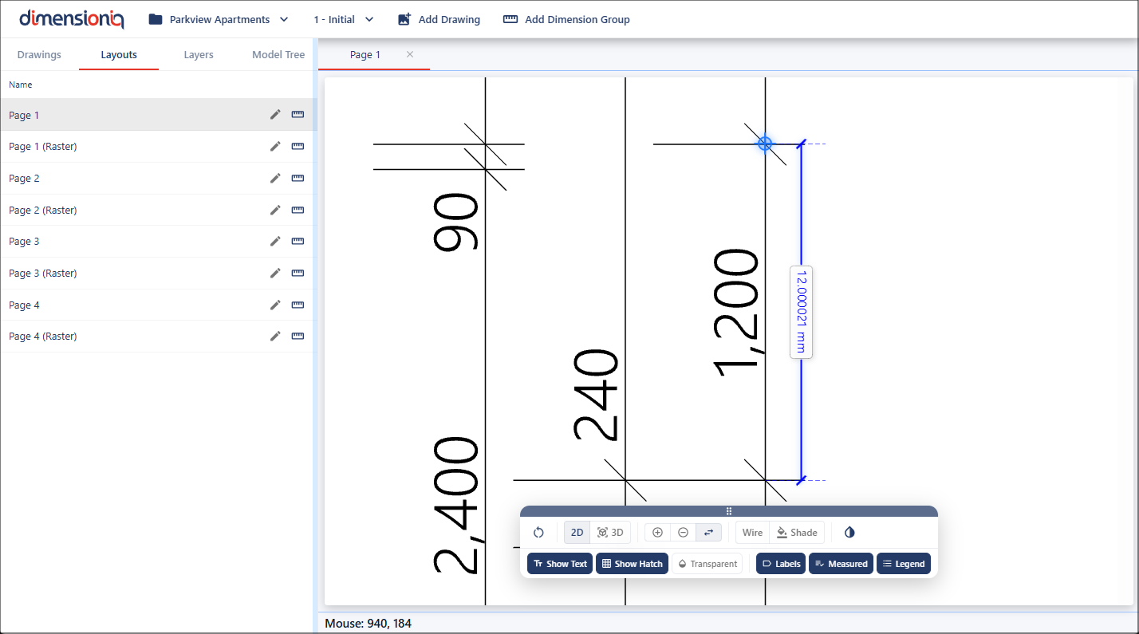This screenshot has width=1139, height=634.
Task: Click the reset view rotate icon
Action: [538, 533]
